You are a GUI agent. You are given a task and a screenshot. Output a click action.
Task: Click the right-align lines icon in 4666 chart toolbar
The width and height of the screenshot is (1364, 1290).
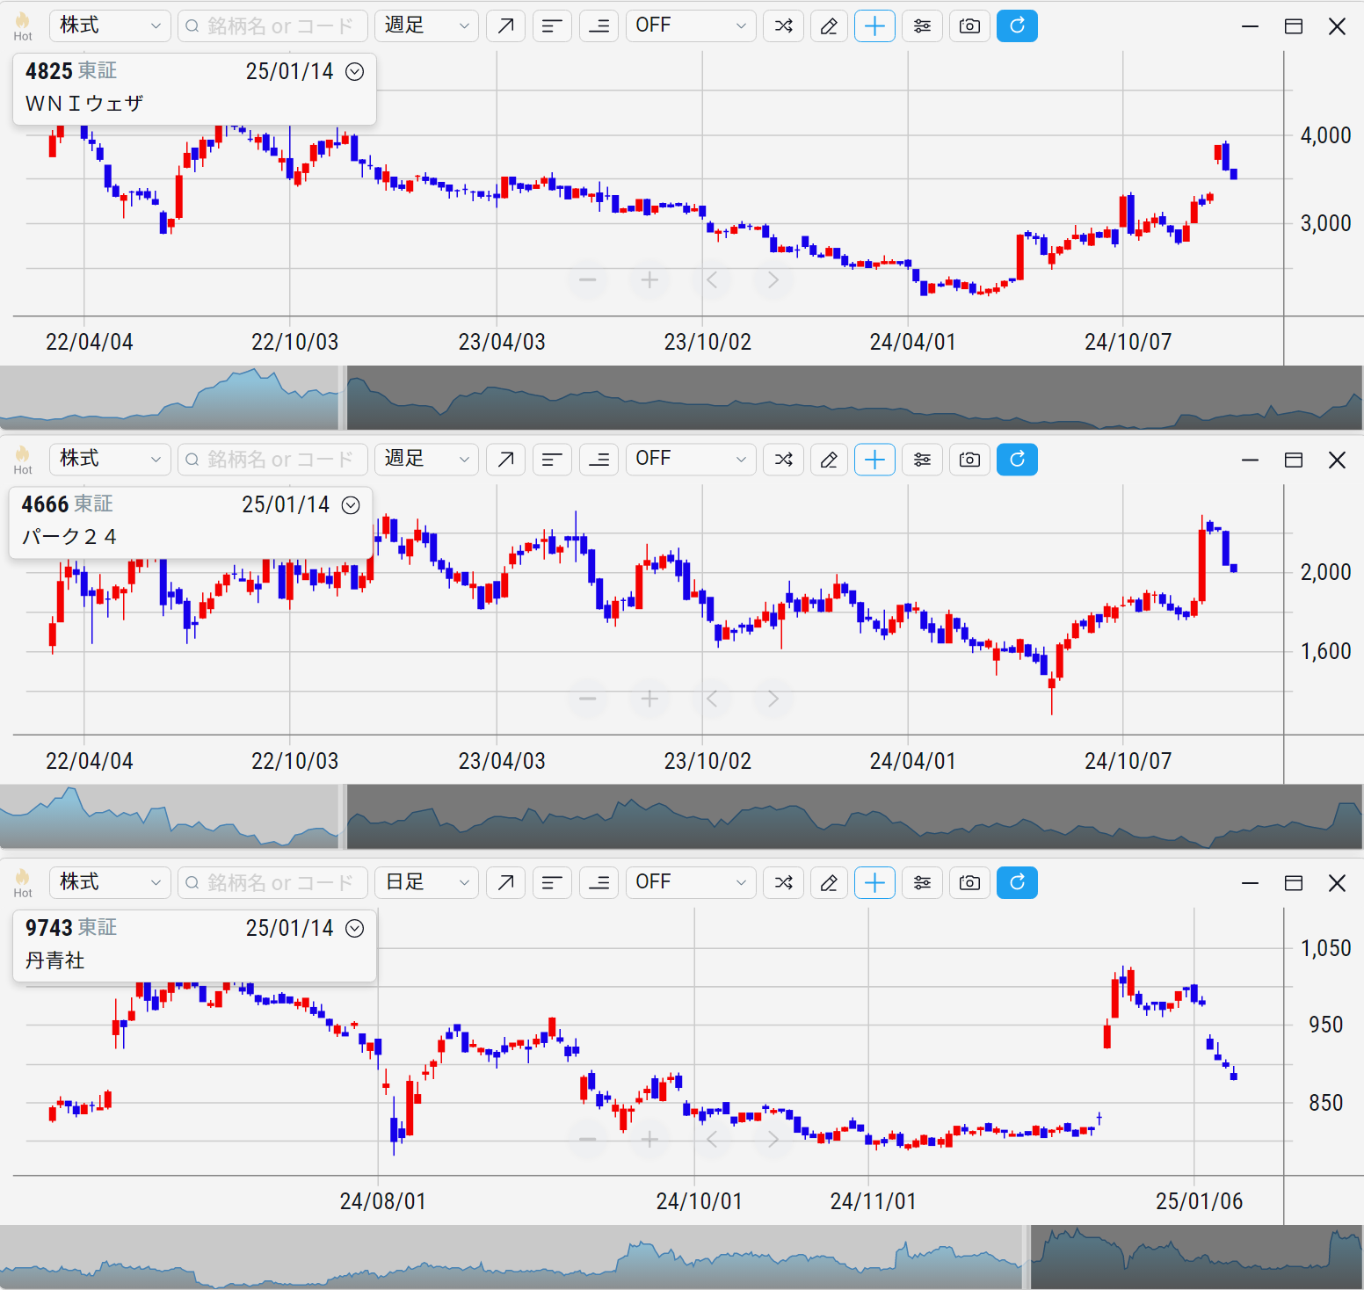click(x=599, y=460)
